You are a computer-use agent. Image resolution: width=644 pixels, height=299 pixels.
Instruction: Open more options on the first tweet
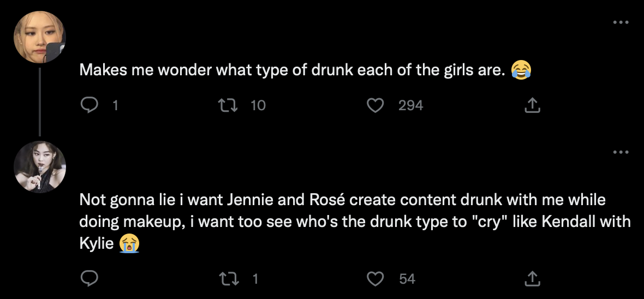pyautogui.click(x=621, y=22)
